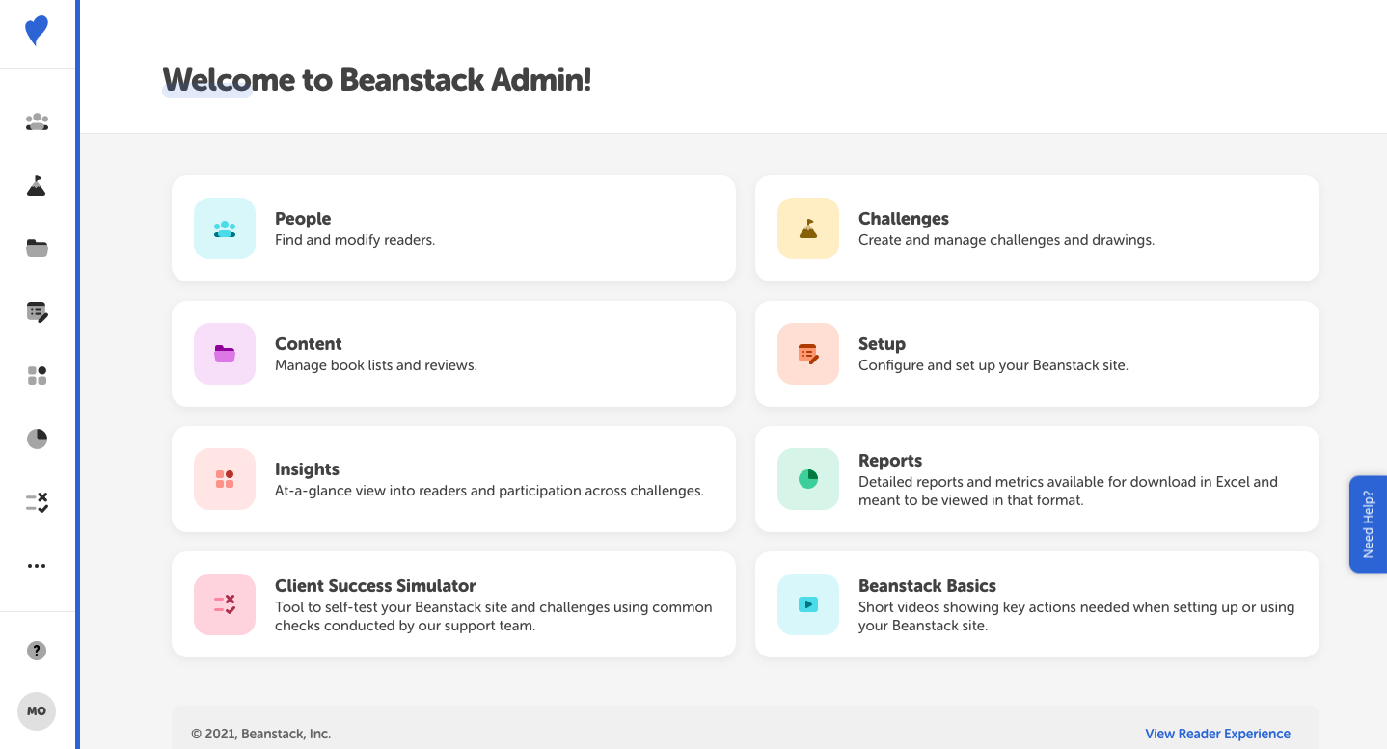Viewport: 1387px width, 749px height.
Task: Click the red Insights card icon
Action: (x=225, y=479)
